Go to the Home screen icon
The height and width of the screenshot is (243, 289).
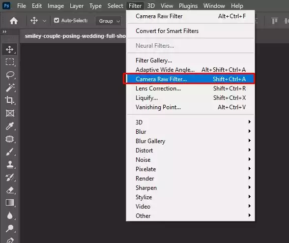(14, 21)
